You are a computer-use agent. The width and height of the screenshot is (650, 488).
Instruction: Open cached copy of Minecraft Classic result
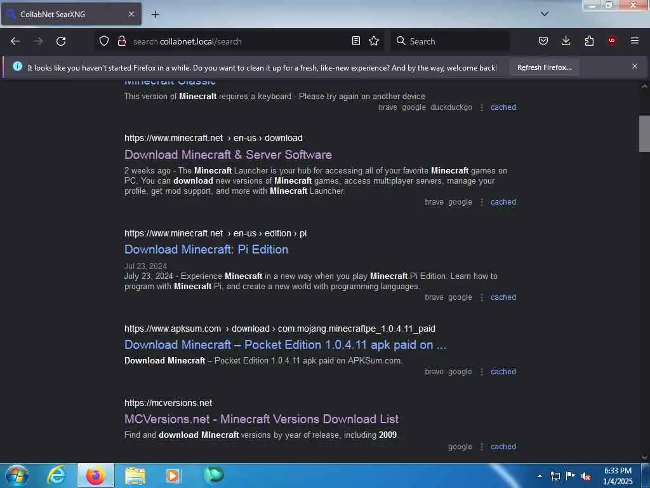click(x=503, y=107)
